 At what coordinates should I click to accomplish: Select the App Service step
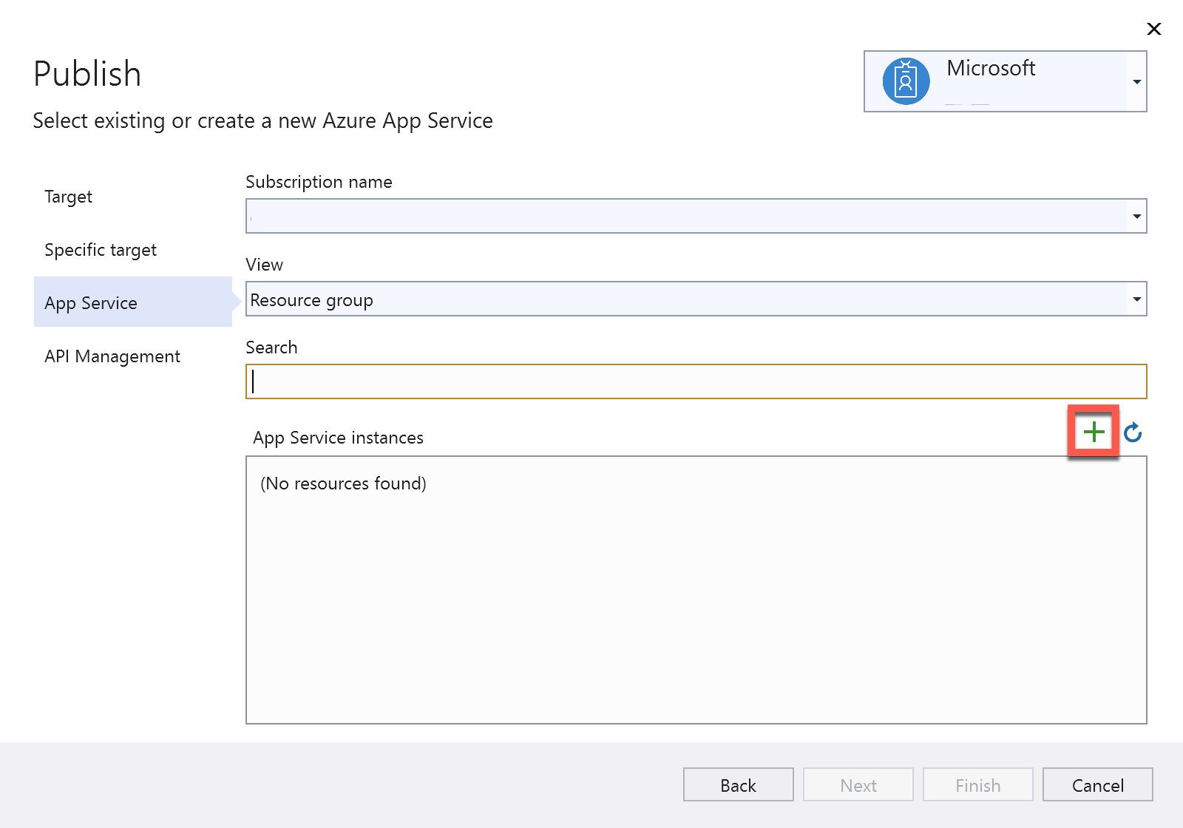pos(90,302)
